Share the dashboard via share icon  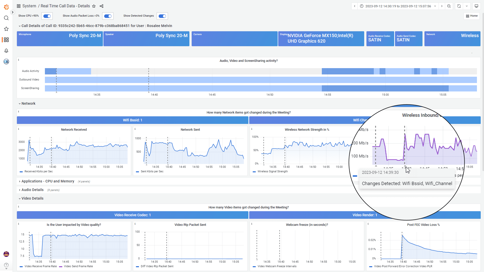(101, 6)
